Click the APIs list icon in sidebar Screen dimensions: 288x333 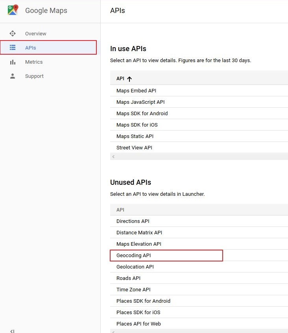[13, 48]
